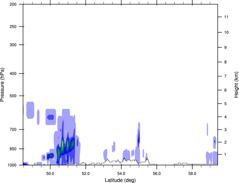Pick the 10 km height label

click(226, 32)
